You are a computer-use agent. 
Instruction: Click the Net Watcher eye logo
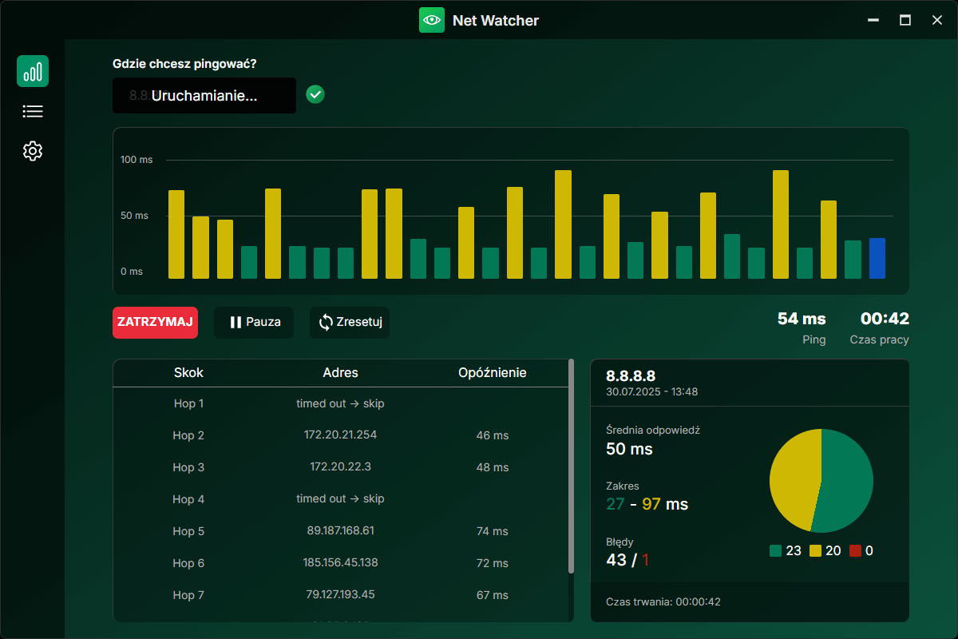pyautogui.click(x=432, y=20)
